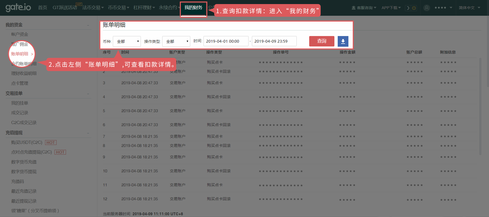Open 最近提现记录 link
The width and height of the screenshot is (489, 217).
tap(24, 201)
